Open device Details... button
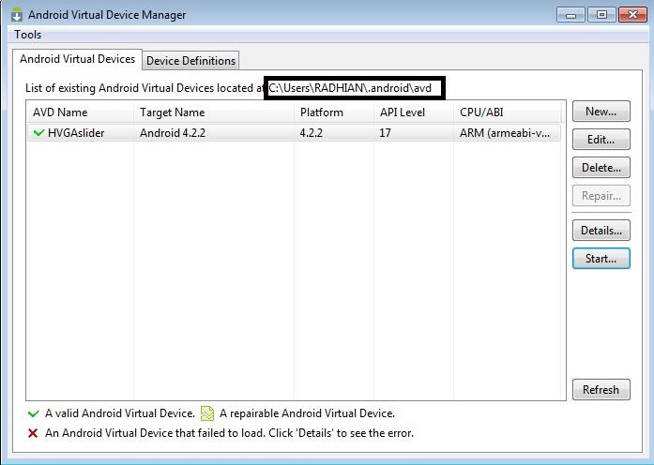The width and height of the screenshot is (654, 465). click(x=601, y=231)
